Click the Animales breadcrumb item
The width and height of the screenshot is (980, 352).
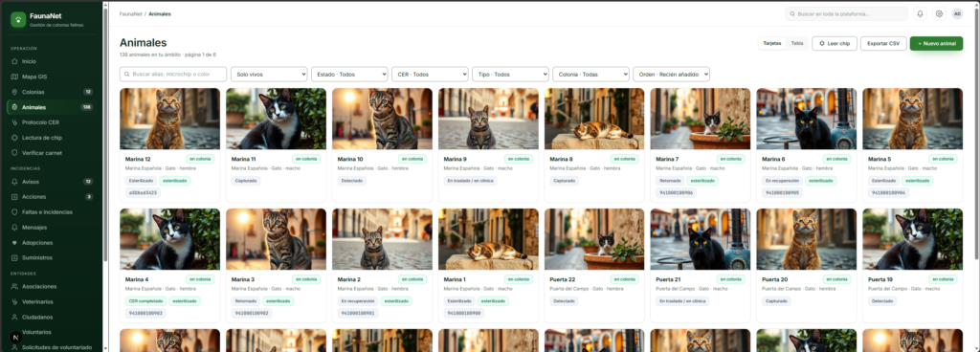[x=160, y=13]
